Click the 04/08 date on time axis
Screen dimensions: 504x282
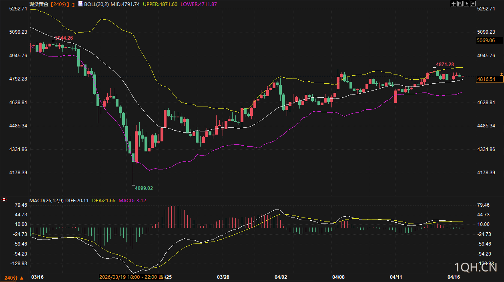coord(339,277)
